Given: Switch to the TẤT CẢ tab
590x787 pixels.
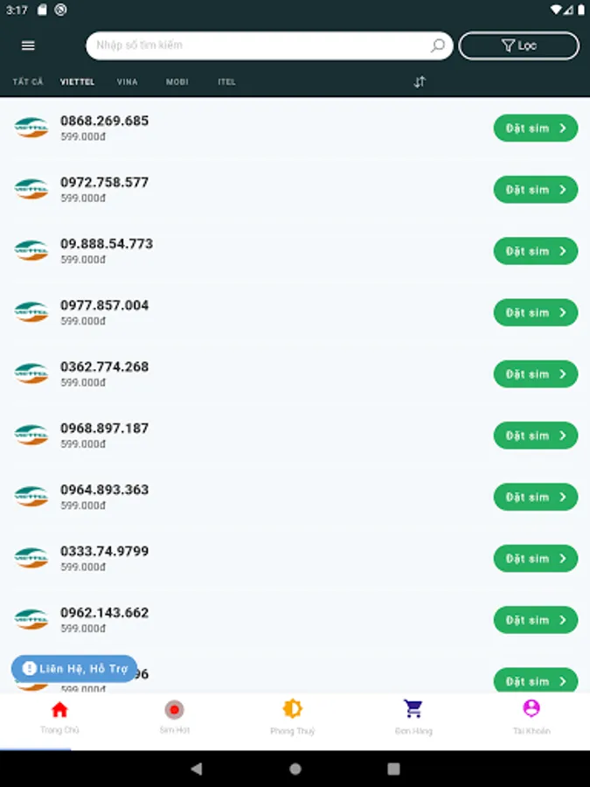Looking at the screenshot, I should (27, 81).
